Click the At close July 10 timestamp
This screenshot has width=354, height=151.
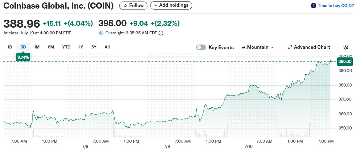37,33
